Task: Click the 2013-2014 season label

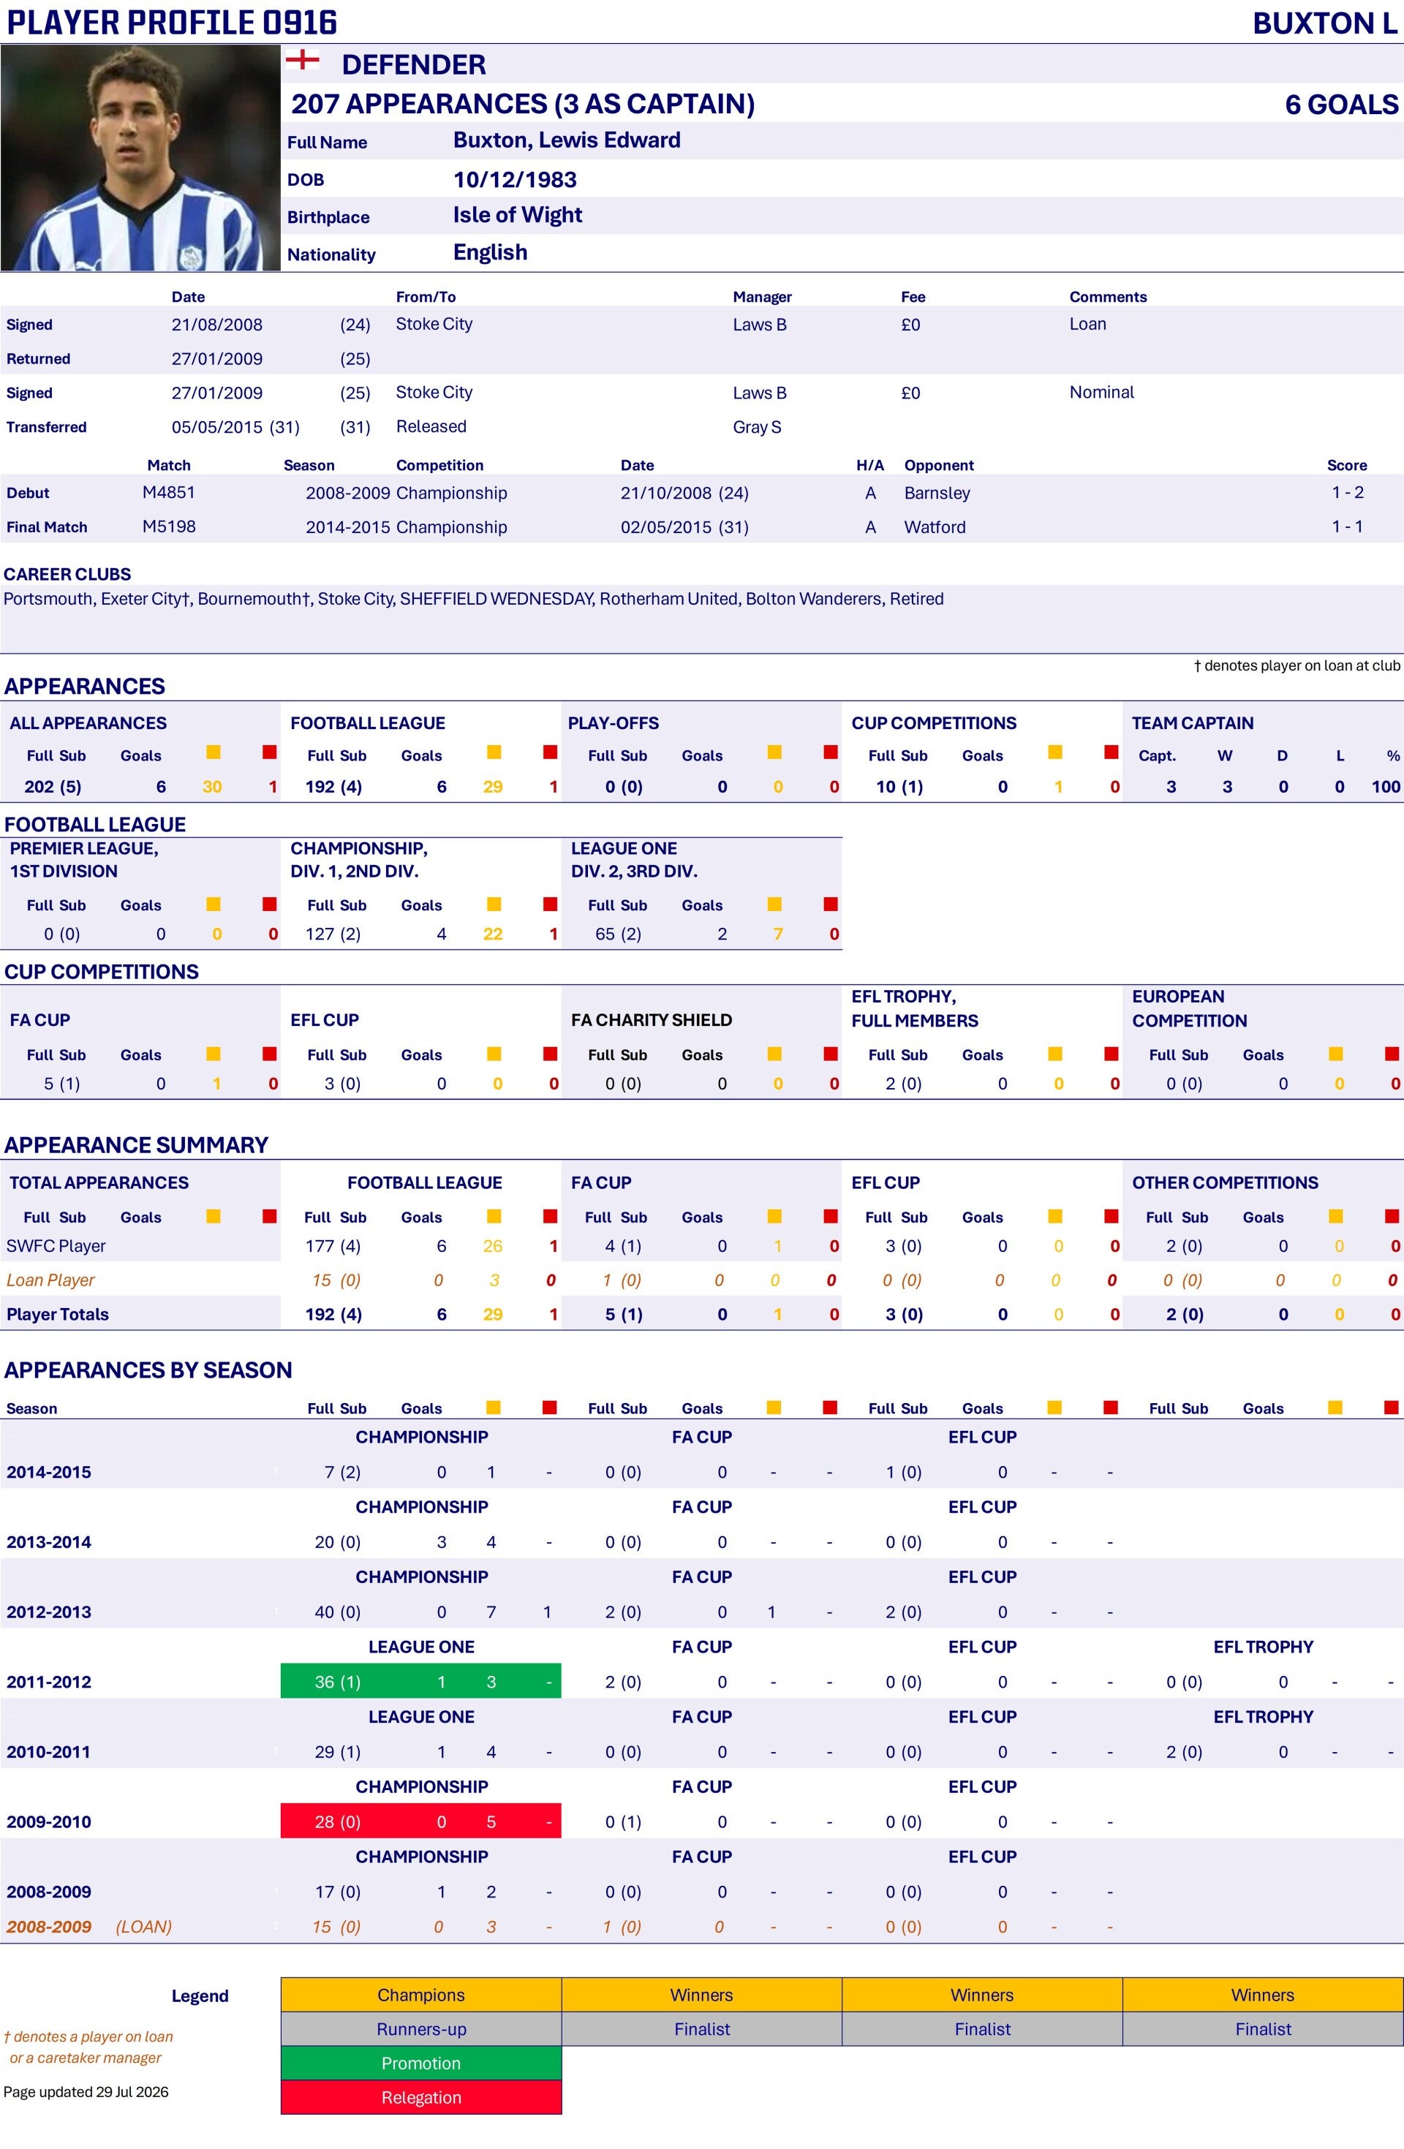Action: [49, 1542]
